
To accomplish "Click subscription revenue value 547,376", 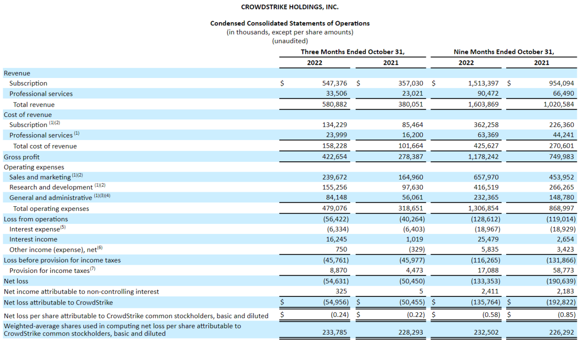I will [x=335, y=83].
